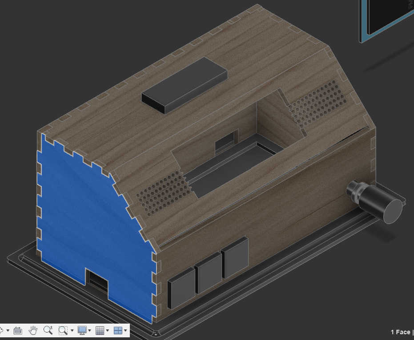
Task: Click the '1 Face' selection status text
Action: (400, 332)
